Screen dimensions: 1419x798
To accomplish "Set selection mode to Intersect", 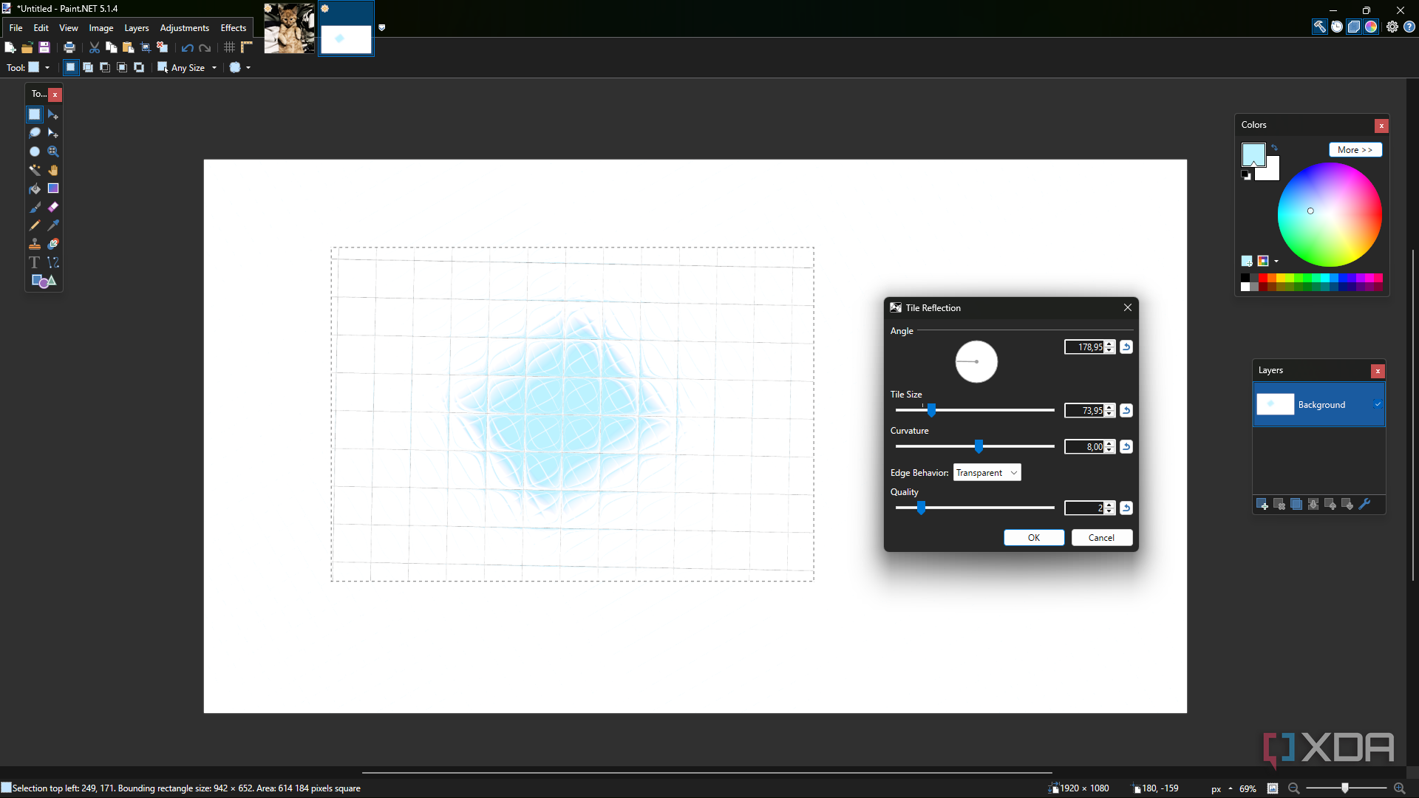I will point(122,67).
